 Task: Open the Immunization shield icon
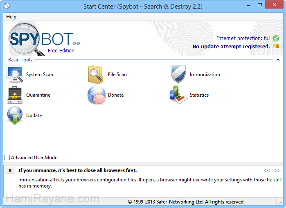click(x=178, y=74)
